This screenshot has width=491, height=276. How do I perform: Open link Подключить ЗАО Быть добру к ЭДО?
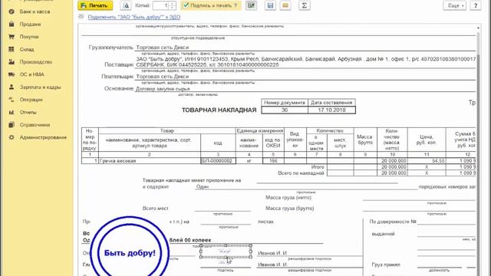coord(134,17)
